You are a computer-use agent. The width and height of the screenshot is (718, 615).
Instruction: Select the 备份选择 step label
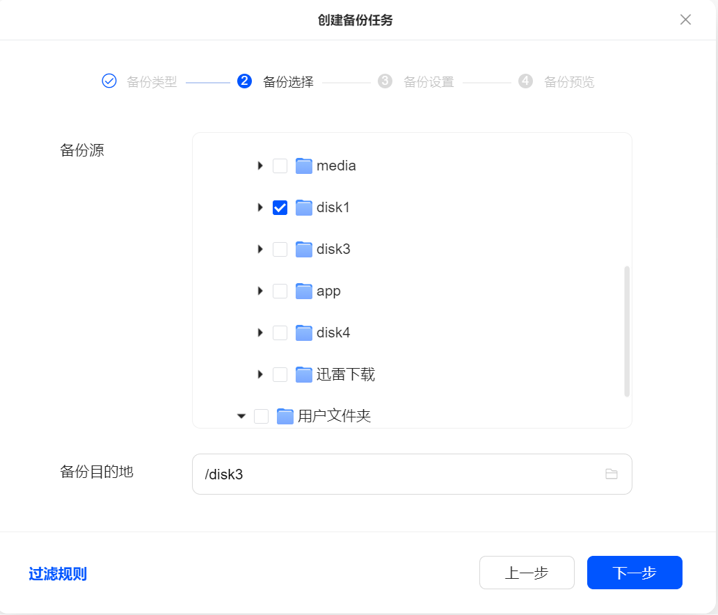(288, 82)
